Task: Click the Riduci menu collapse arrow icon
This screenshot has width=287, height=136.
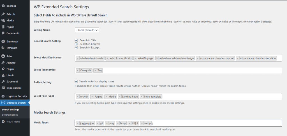Action: tap(3, 122)
